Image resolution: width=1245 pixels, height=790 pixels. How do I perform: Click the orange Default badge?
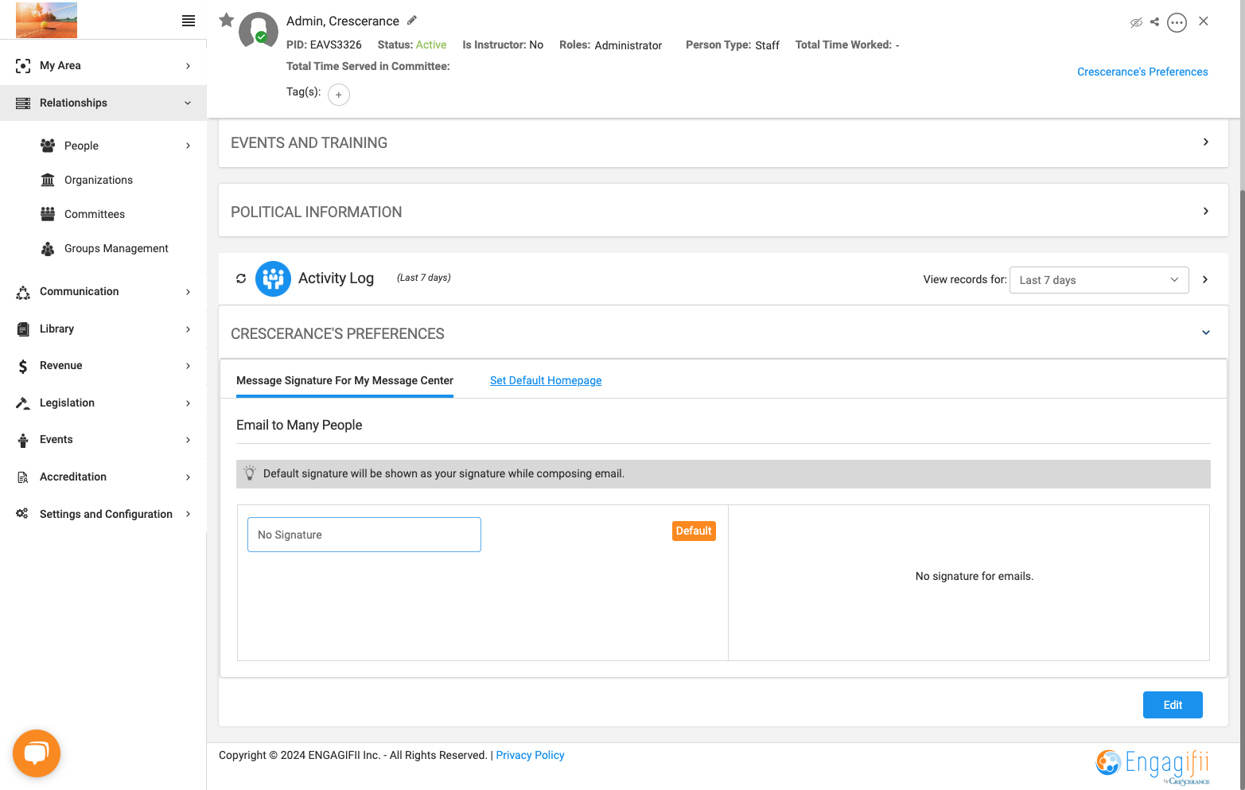(694, 531)
